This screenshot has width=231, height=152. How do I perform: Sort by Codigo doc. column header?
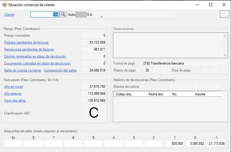tap(129, 94)
